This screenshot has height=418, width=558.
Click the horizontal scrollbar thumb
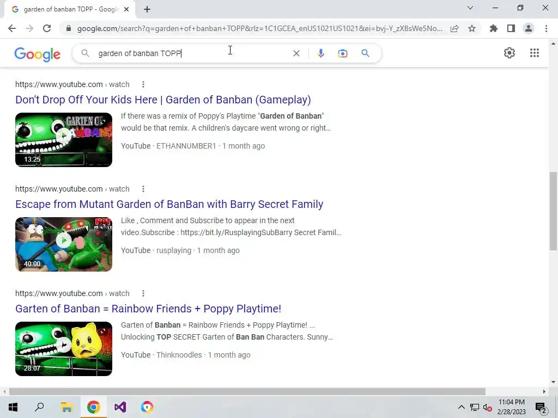click(247, 392)
